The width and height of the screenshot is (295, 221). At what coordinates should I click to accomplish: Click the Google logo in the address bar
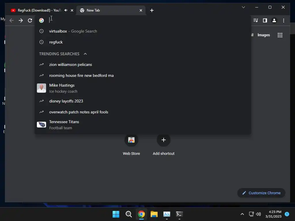pyautogui.click(x=41, y=20)
